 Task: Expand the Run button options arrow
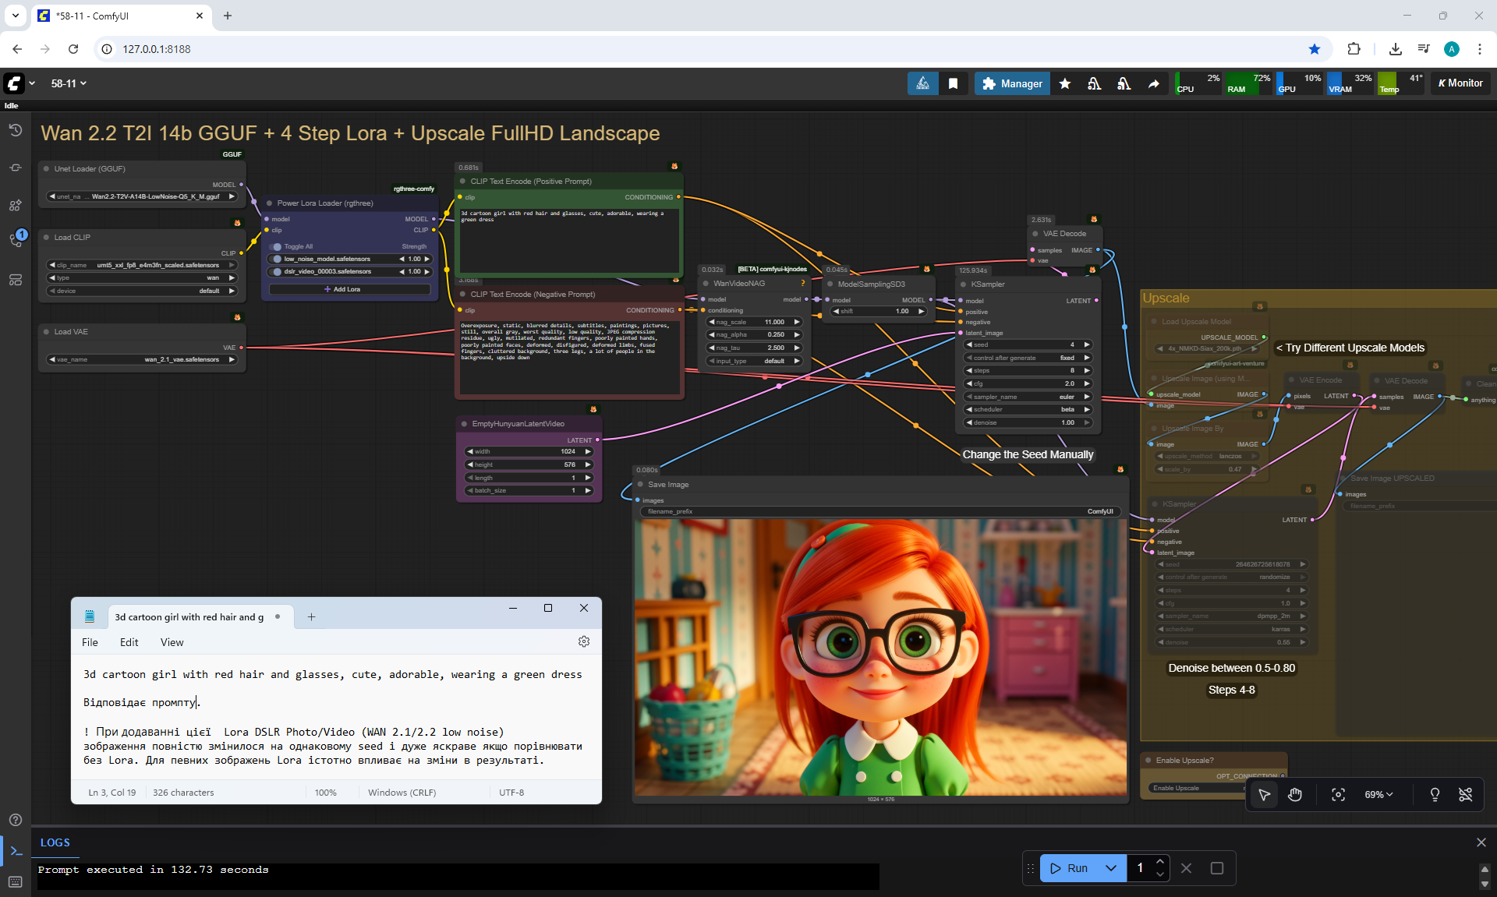1111,867
